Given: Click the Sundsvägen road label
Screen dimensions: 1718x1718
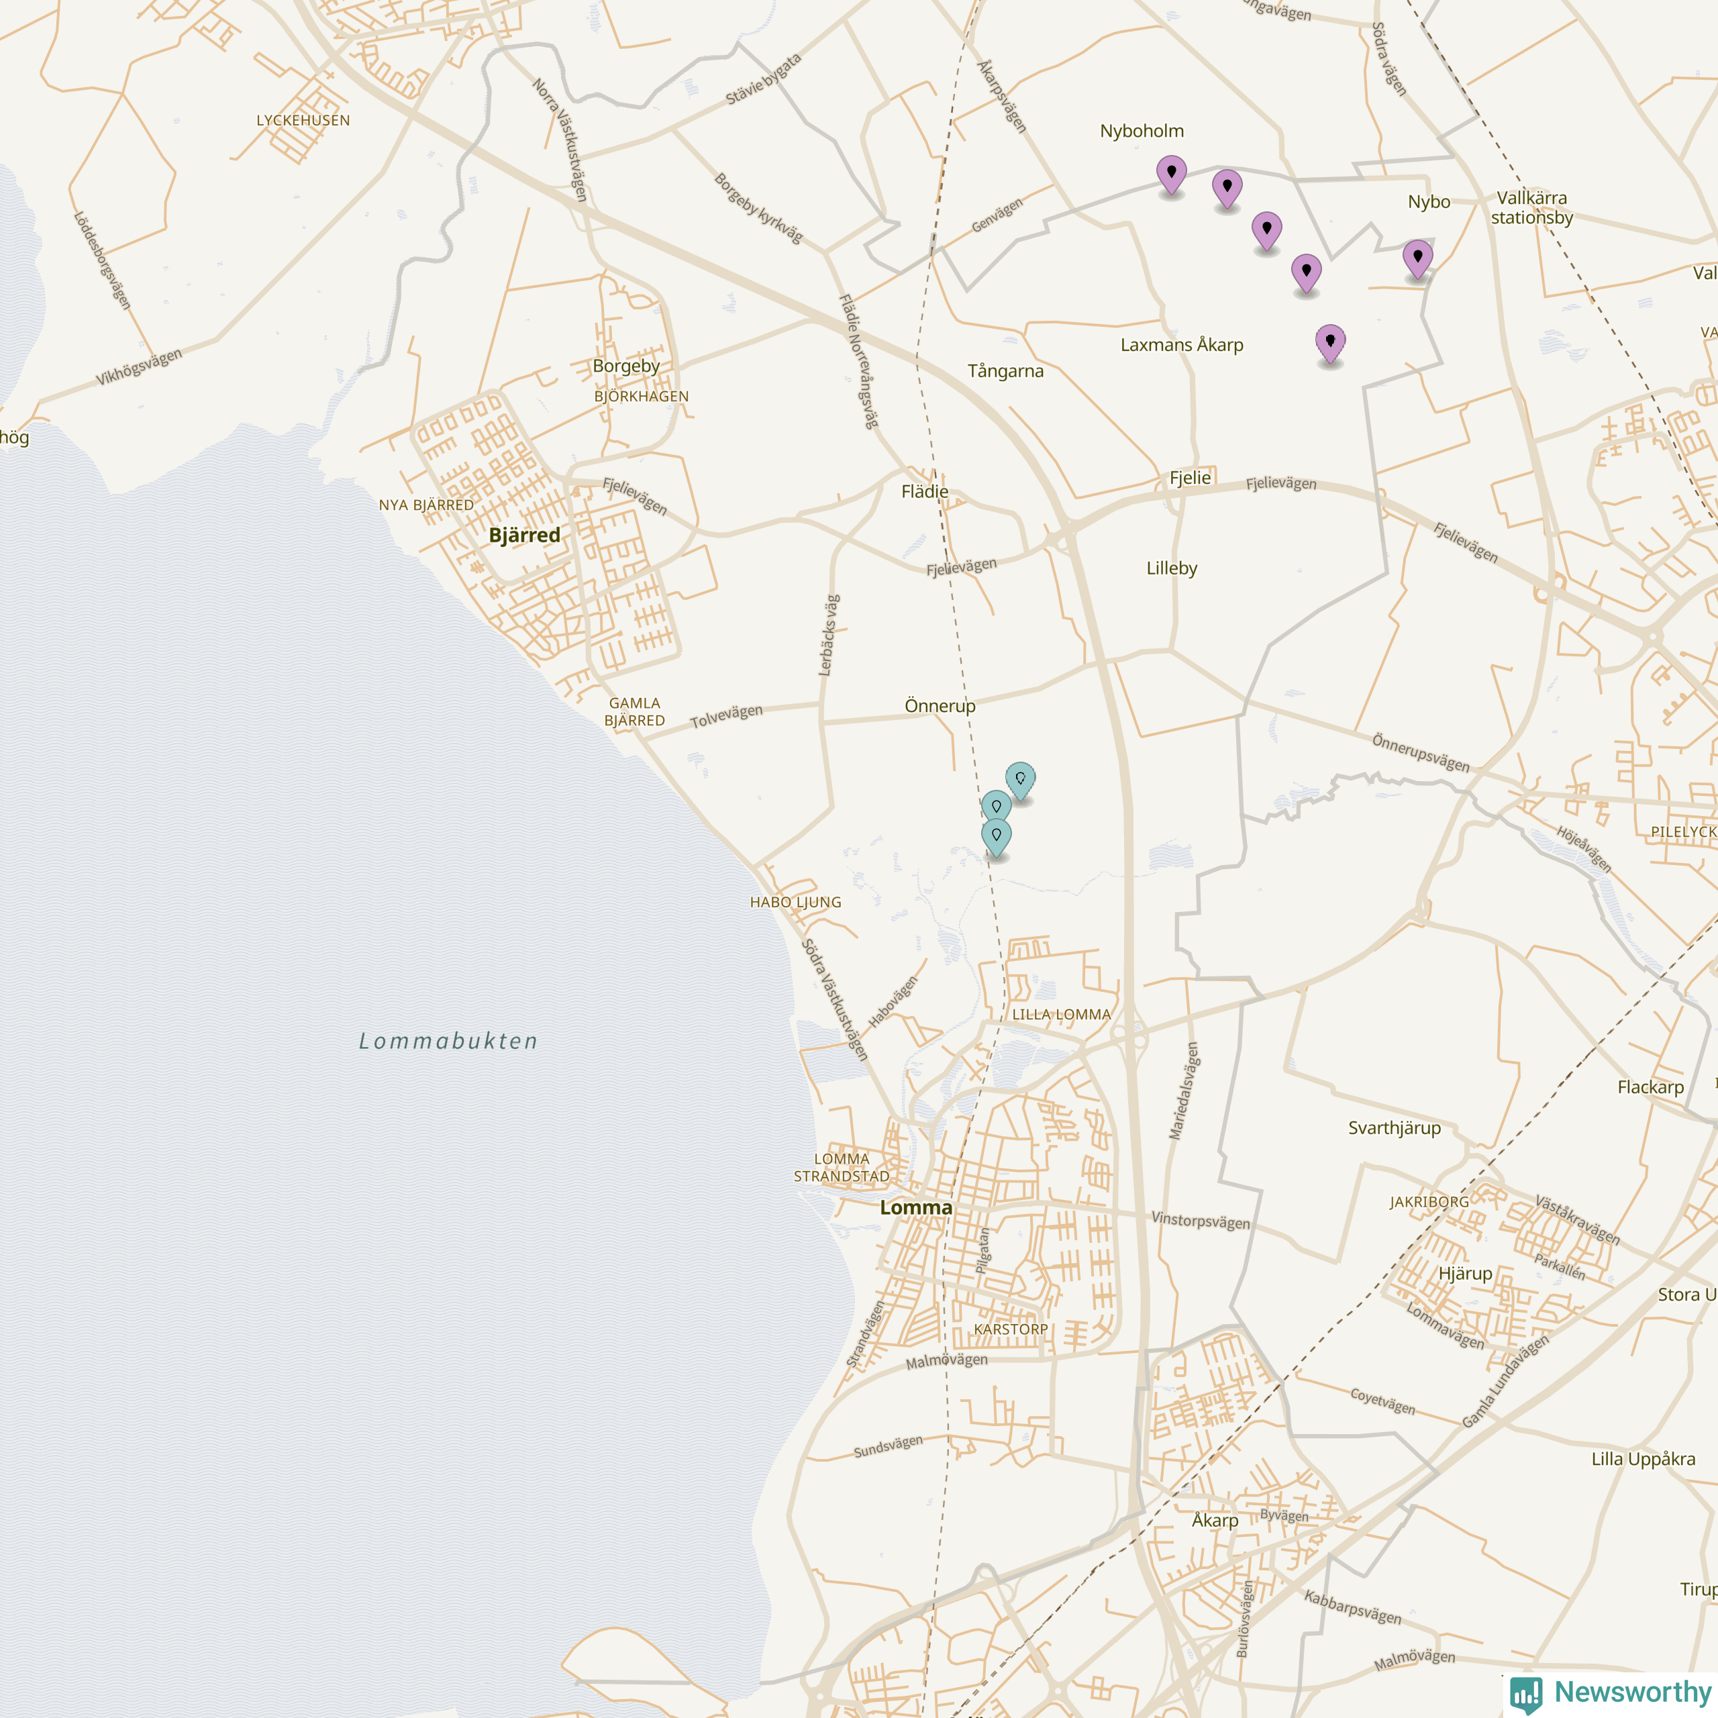Looking at the screenshot, I should (889, 1446).
